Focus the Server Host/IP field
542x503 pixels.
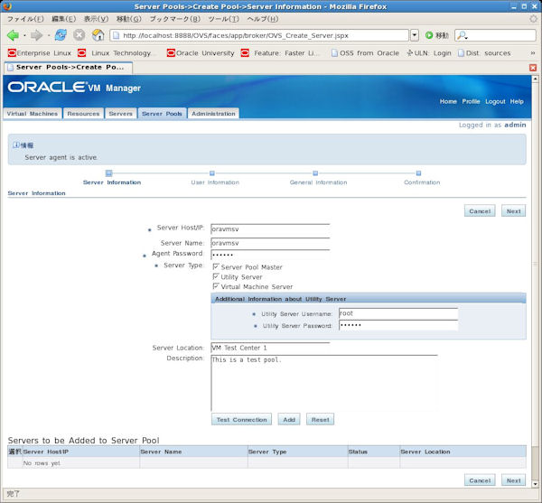point(270,228)
